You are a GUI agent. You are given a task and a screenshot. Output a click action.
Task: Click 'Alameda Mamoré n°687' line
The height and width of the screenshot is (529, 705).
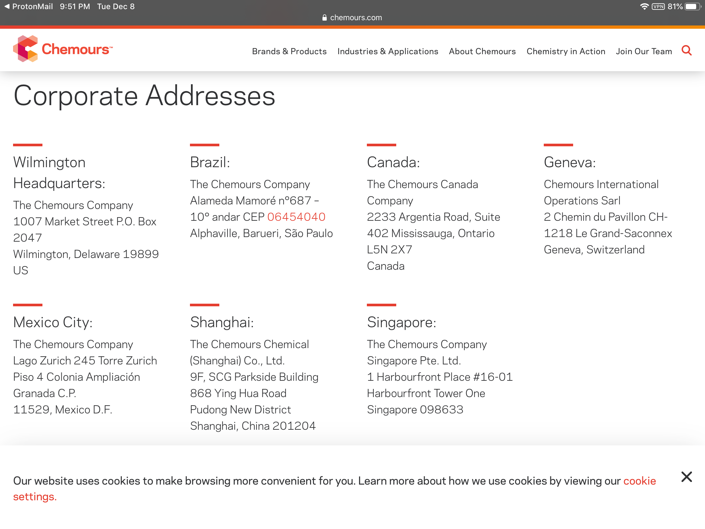coord(255,200)
